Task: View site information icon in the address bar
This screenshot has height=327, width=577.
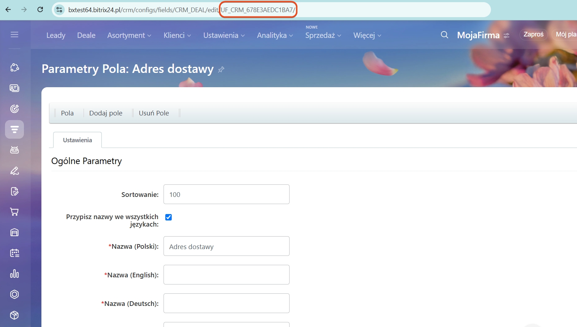Action: (x=59, y=10)
